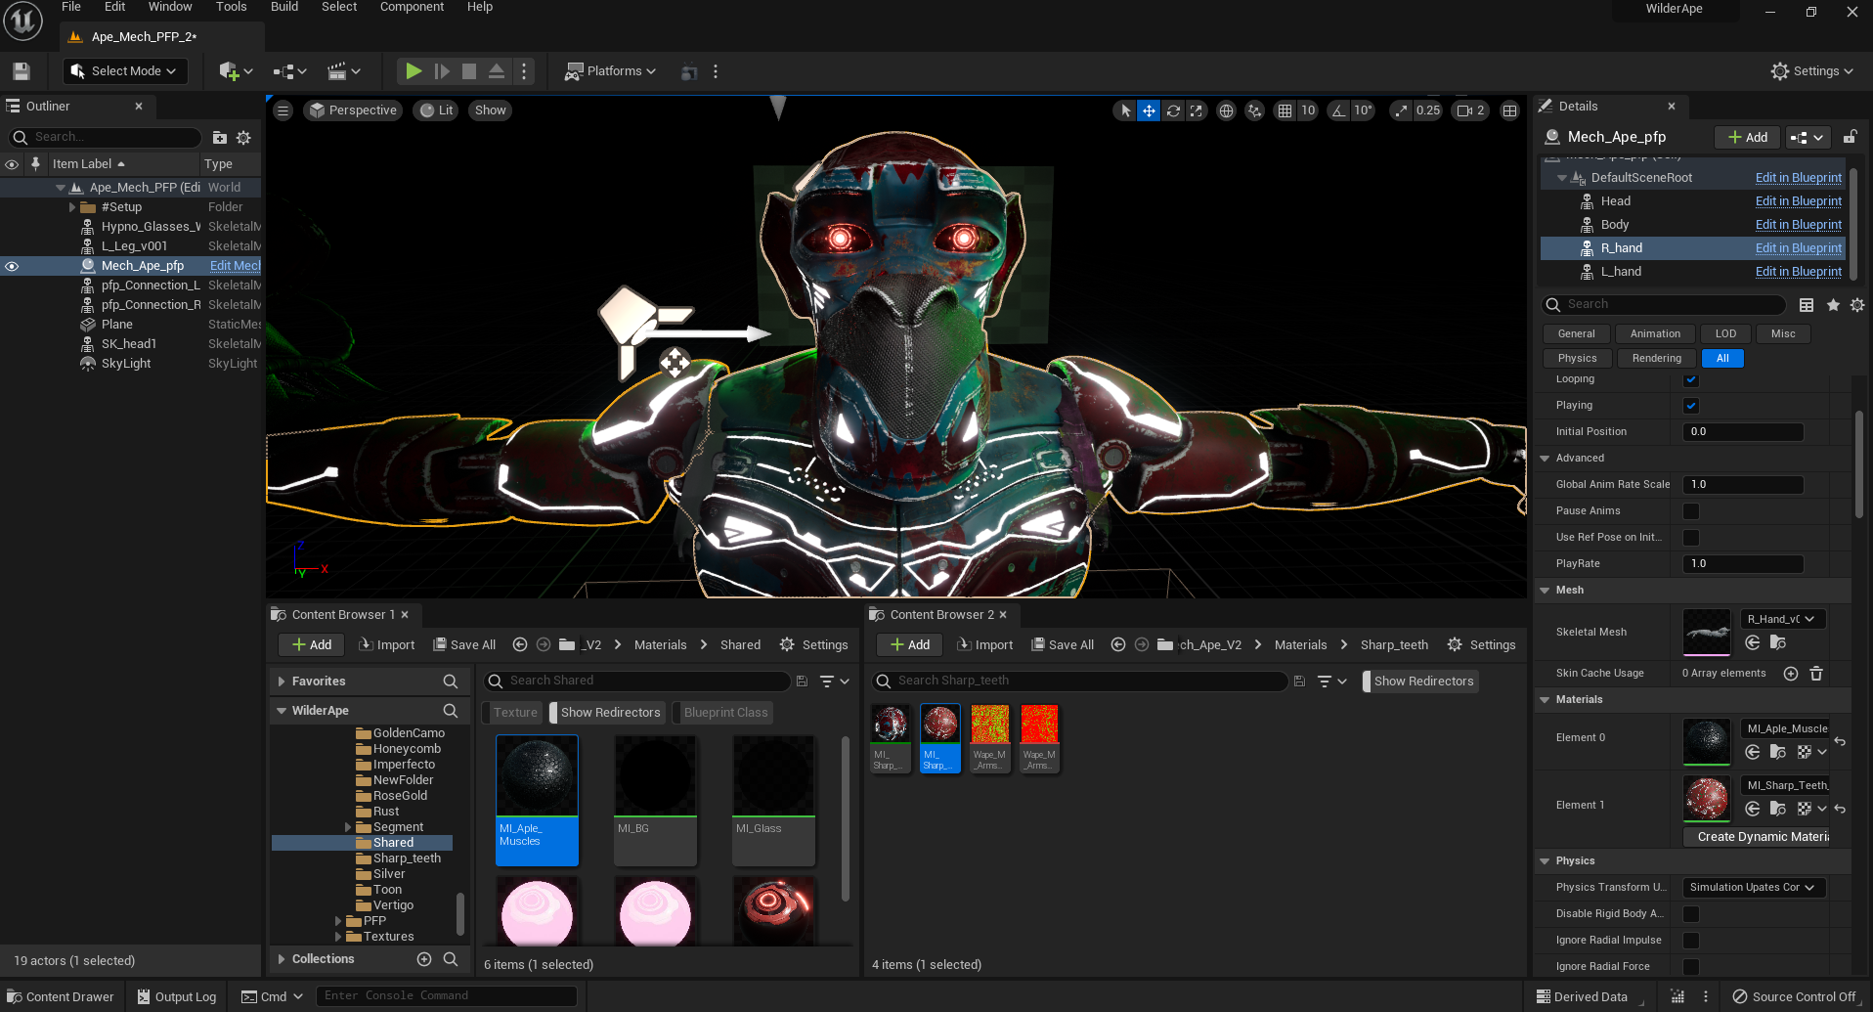Click the scale transform tool icon
This screenshot has width=1873, height=1012.
pyautogui.click(x=1197, y=110)
